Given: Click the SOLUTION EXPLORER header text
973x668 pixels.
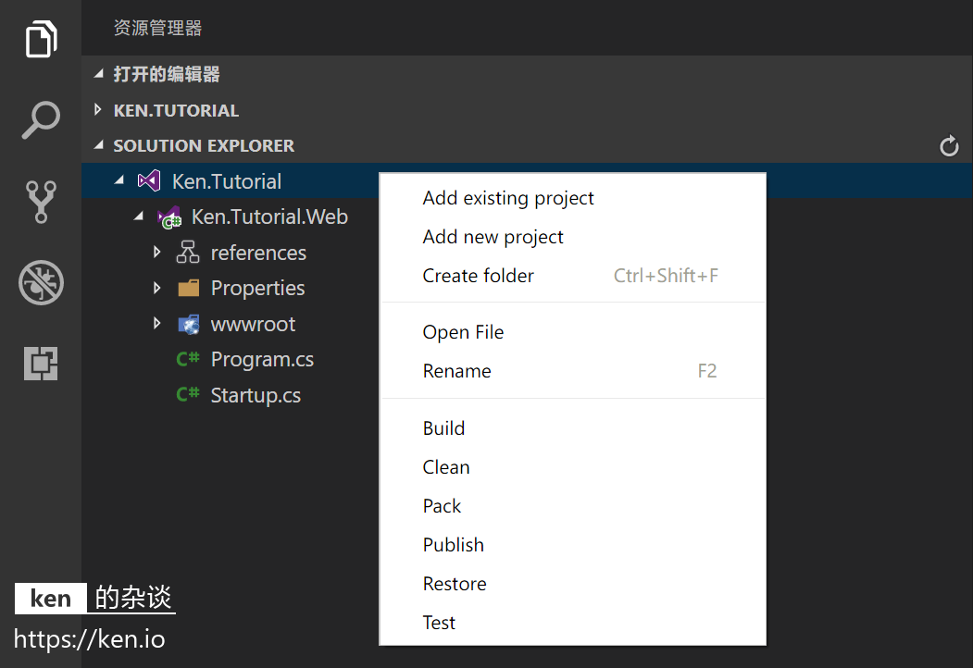Looking at the screenshot, I should click(204, 146).
